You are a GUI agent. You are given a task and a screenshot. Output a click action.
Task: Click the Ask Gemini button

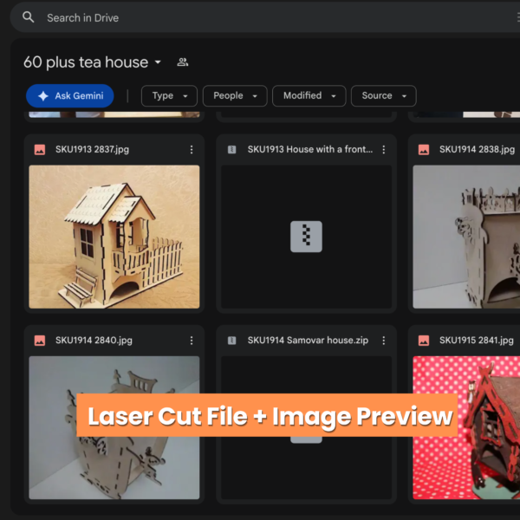coord(70,96)
